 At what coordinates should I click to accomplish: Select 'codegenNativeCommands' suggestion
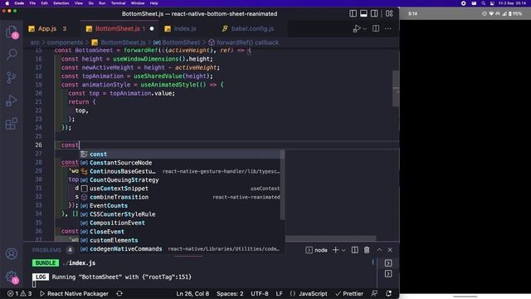tap(180, 249)
